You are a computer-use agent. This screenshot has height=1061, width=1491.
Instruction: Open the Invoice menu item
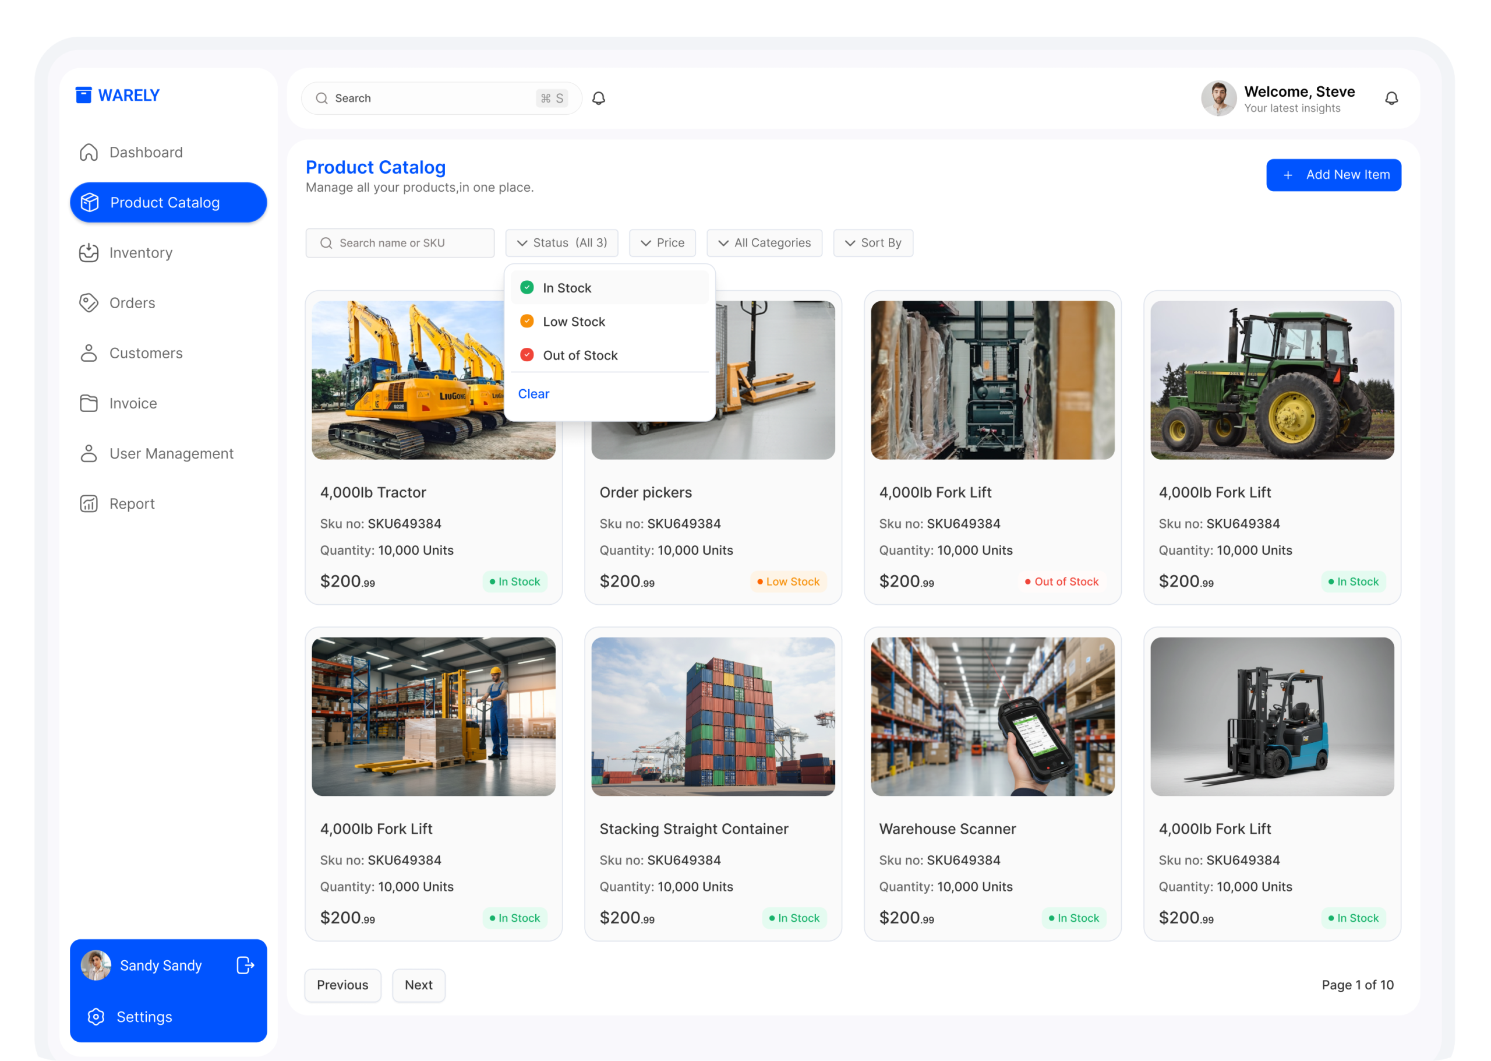133,404
